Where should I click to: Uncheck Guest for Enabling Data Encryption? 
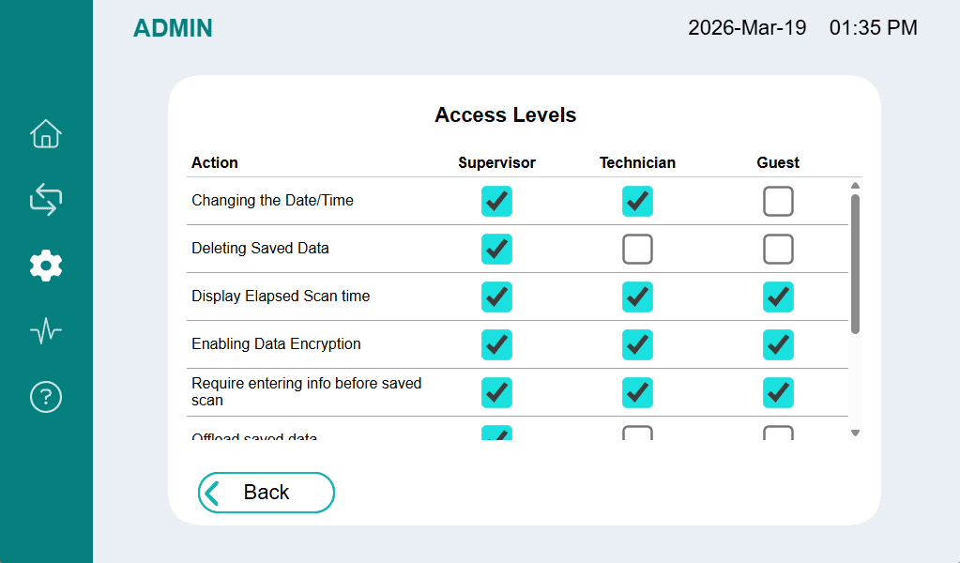click(778, 344)
